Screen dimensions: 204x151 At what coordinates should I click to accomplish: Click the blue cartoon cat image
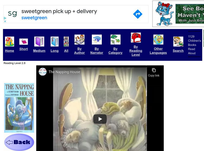pyautogui.click(x=164, y=14)
